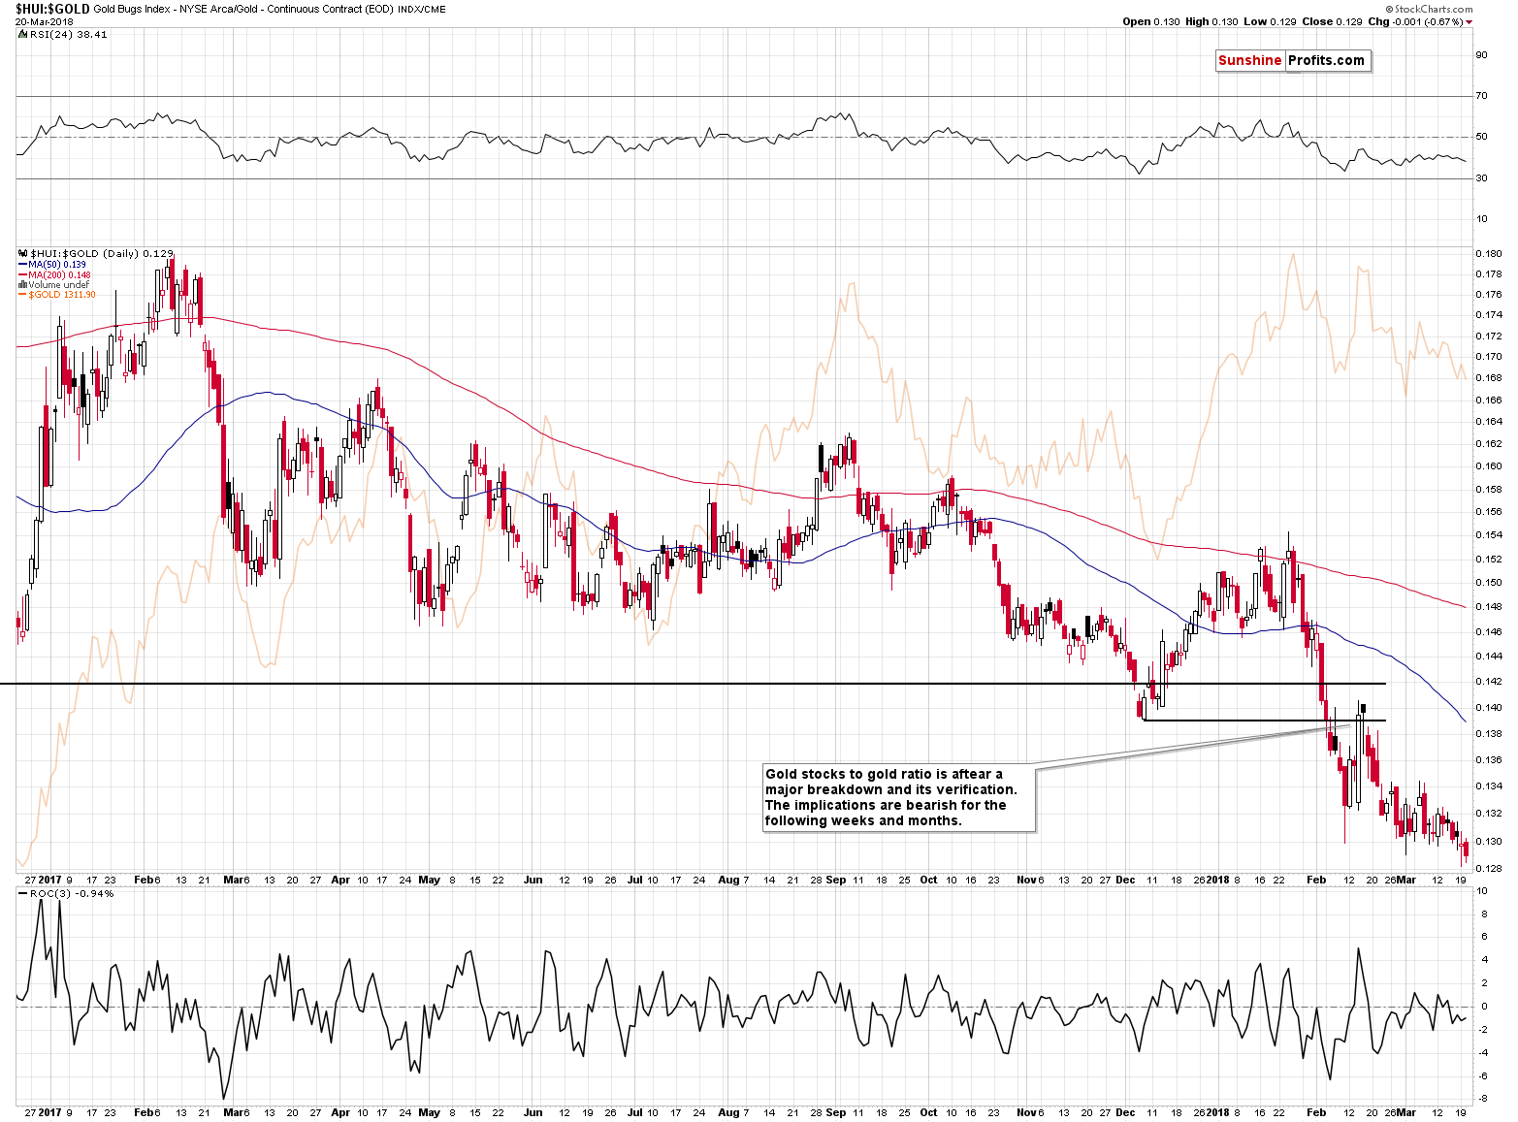
Task: Click the RSI indicator mountain icon
Action: [x=23, y=34]
